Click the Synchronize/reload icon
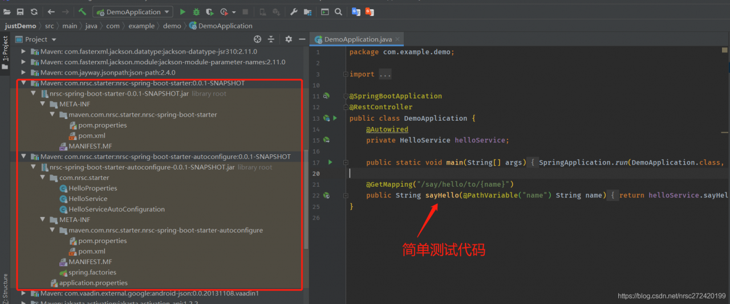This screenshot has height=304, width=730. tap(34, 11)
